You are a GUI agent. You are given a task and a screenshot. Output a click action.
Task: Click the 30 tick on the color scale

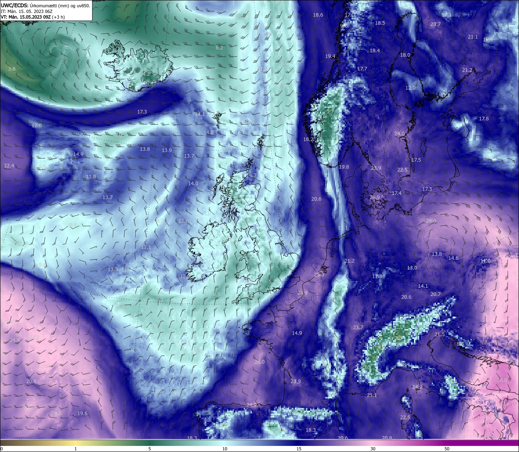pyautogui.click(x=373, y=449)
